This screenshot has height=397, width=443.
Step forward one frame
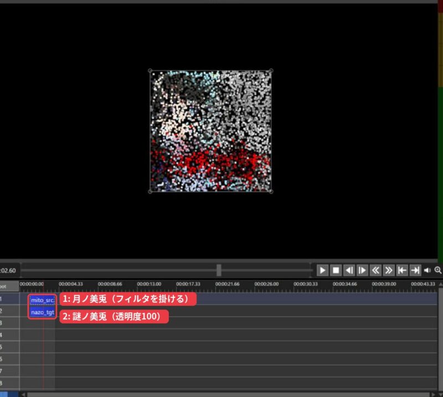tap(362, 270)
